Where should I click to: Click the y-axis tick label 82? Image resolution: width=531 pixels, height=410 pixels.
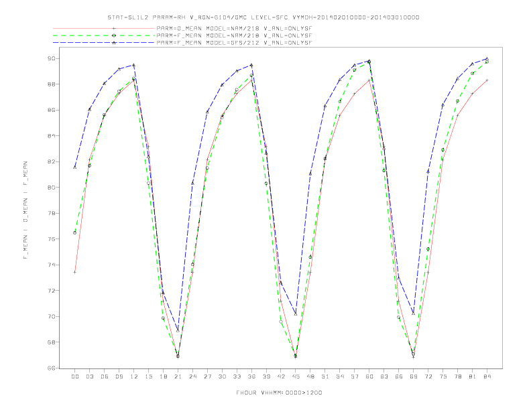[51, 161]
